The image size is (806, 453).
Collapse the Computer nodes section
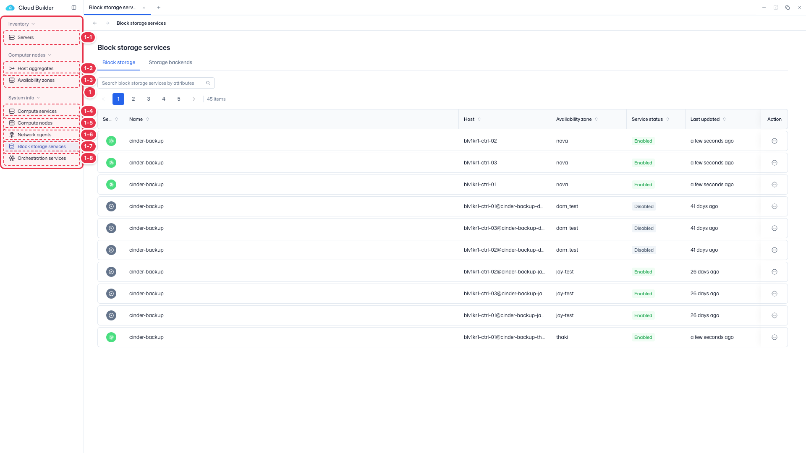30,55
